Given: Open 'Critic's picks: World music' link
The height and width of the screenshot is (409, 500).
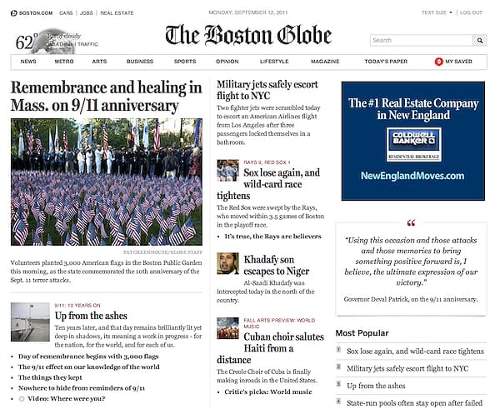Looking at the screenshot, I should (268, 392).
